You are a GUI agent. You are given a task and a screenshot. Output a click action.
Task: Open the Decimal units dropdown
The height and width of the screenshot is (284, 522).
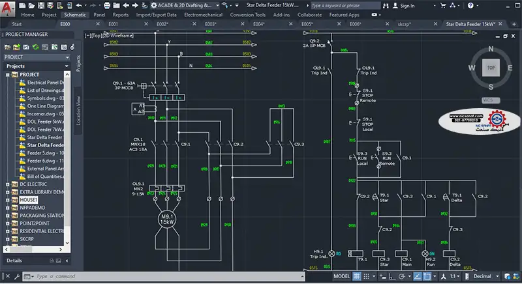[497, 276]
